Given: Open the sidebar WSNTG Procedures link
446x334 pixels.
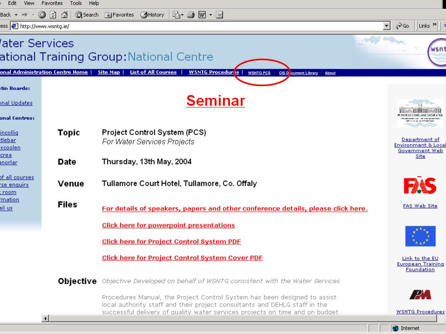Looking at the screenshot, I should click(420, 311).
